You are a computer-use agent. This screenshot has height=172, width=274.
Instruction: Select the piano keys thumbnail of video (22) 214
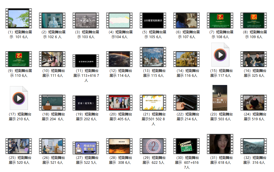pos(186,103)
